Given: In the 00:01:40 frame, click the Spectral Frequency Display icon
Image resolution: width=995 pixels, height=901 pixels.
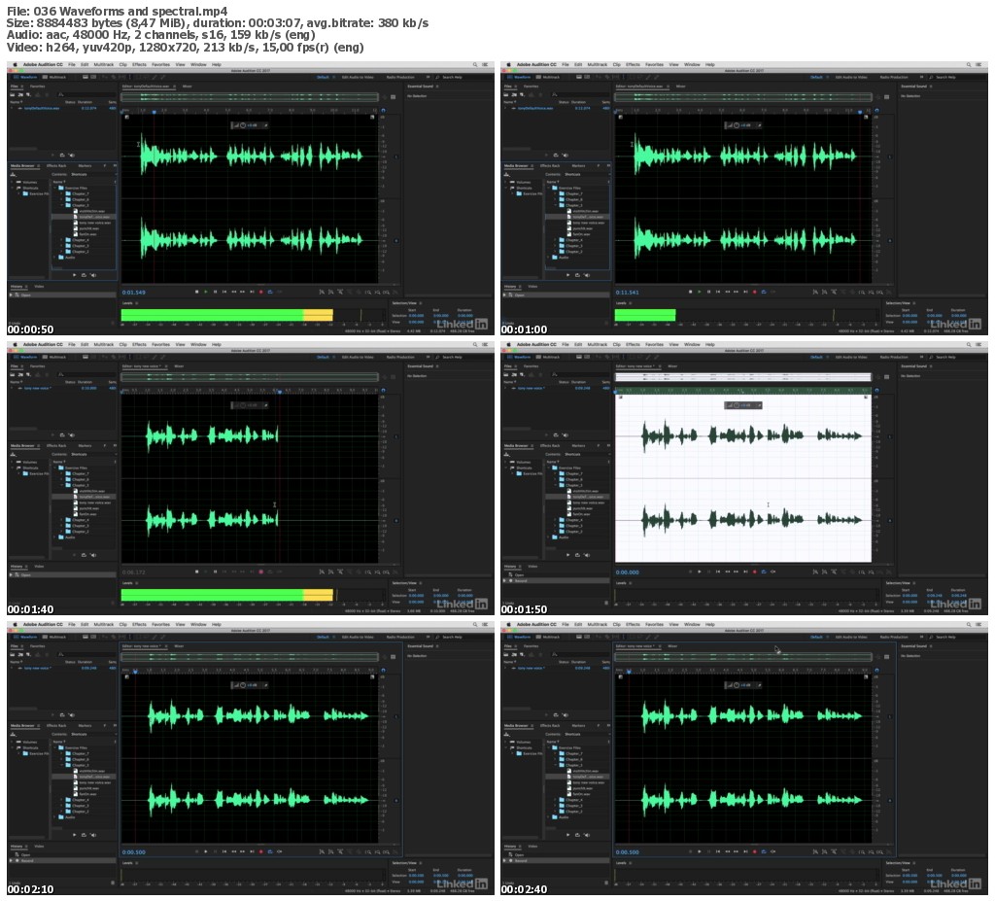Looking at the screenshot, I should pyautogui.click(x=85, y=357).
